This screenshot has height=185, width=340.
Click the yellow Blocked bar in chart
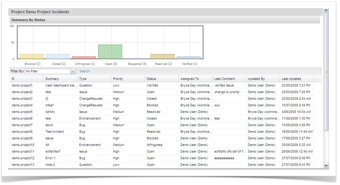[31, 57]
